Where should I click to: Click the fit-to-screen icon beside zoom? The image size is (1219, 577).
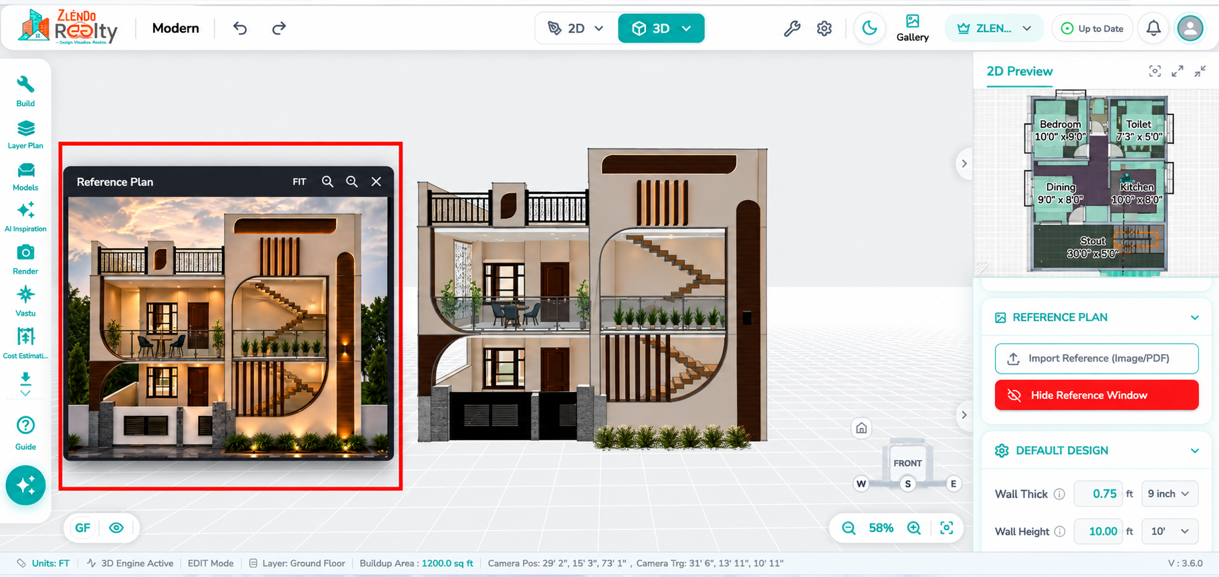pyautogui.click(x=947, y=528)
